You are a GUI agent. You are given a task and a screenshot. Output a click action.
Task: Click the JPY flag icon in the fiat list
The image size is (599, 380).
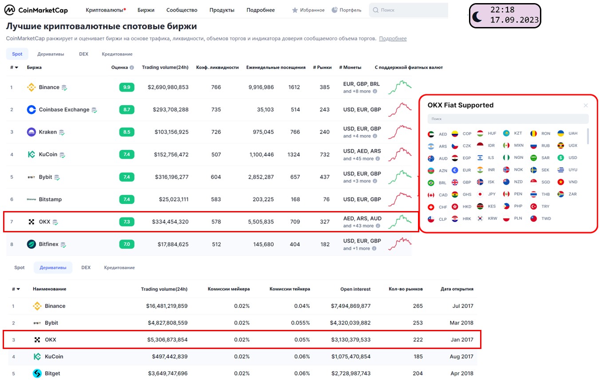pos(480,194)
